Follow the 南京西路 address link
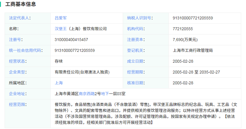The image size is (246, 129). pyautogui.click(x=86, y=94)
